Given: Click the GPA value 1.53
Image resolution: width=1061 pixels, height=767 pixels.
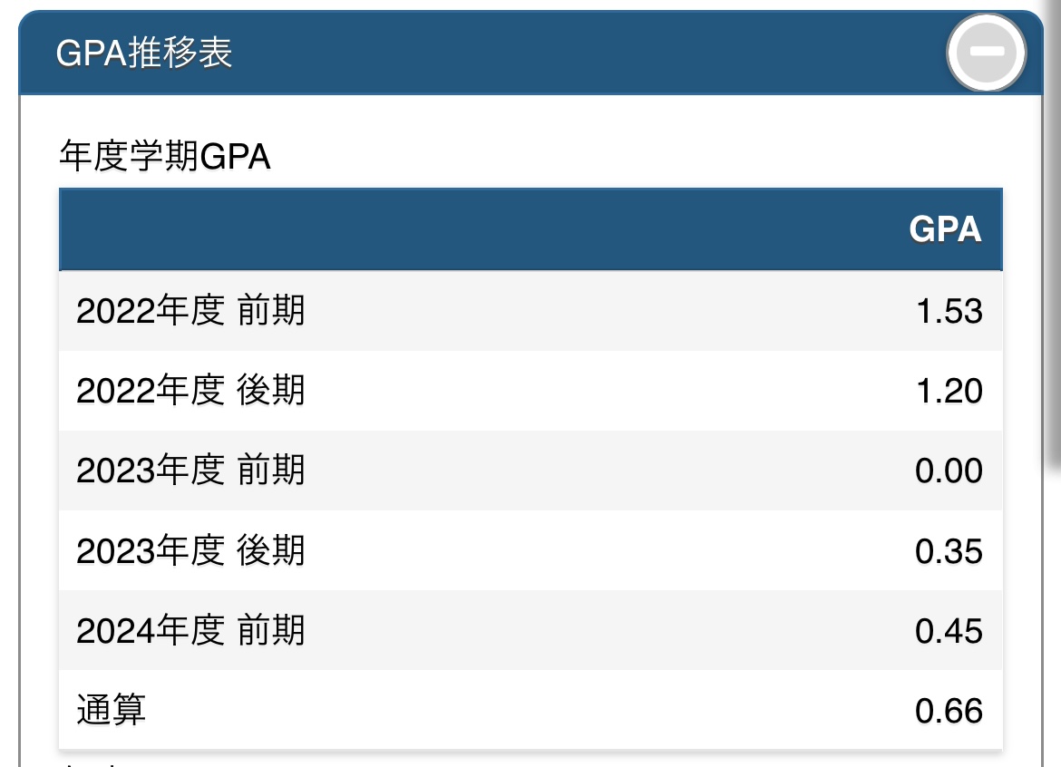Looking at the screenshot, I should [x=949, y=311].
